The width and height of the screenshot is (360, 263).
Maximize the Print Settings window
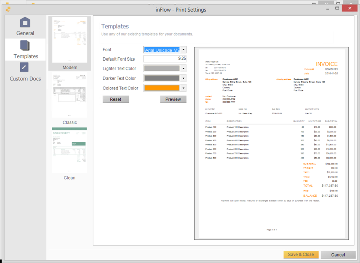tap(337, 9)
